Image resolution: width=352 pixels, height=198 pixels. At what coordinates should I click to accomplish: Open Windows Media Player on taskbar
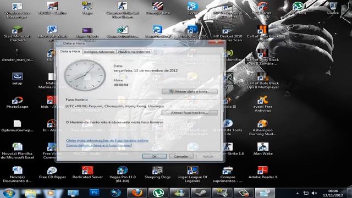click(x=51, y=193)
